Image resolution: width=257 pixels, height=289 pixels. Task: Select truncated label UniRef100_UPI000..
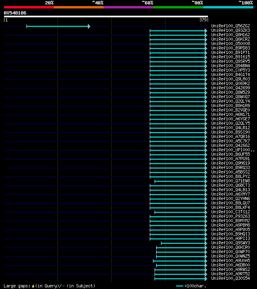click(233, 150)
